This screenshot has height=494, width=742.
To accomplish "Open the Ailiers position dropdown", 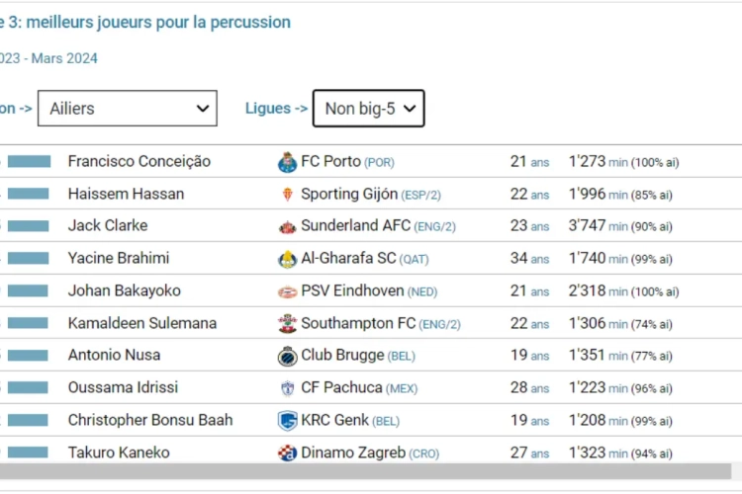I will click(128, 109).
